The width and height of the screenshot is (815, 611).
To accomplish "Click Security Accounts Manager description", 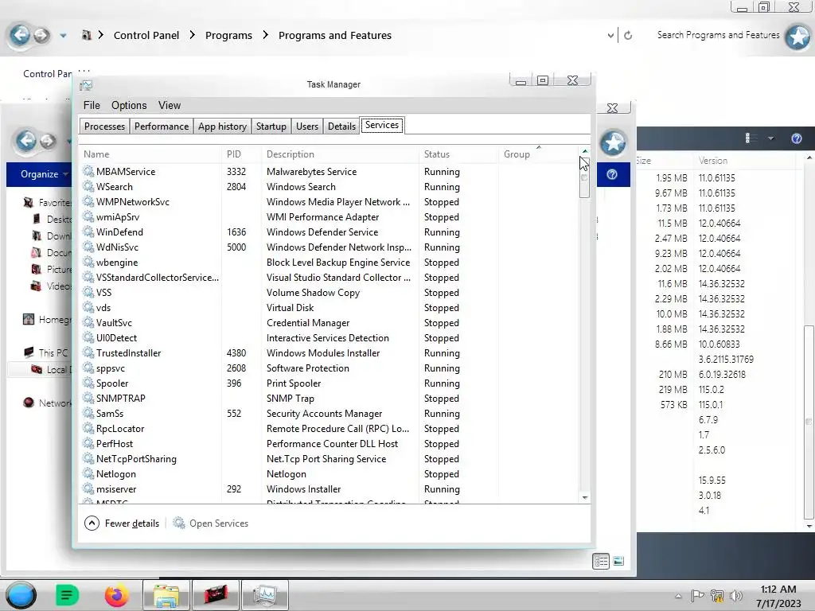I will (325, 414).
